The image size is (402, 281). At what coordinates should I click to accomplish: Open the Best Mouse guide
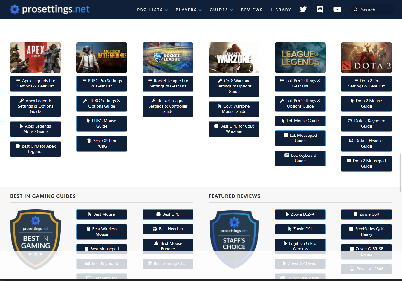tap(102, 214)
